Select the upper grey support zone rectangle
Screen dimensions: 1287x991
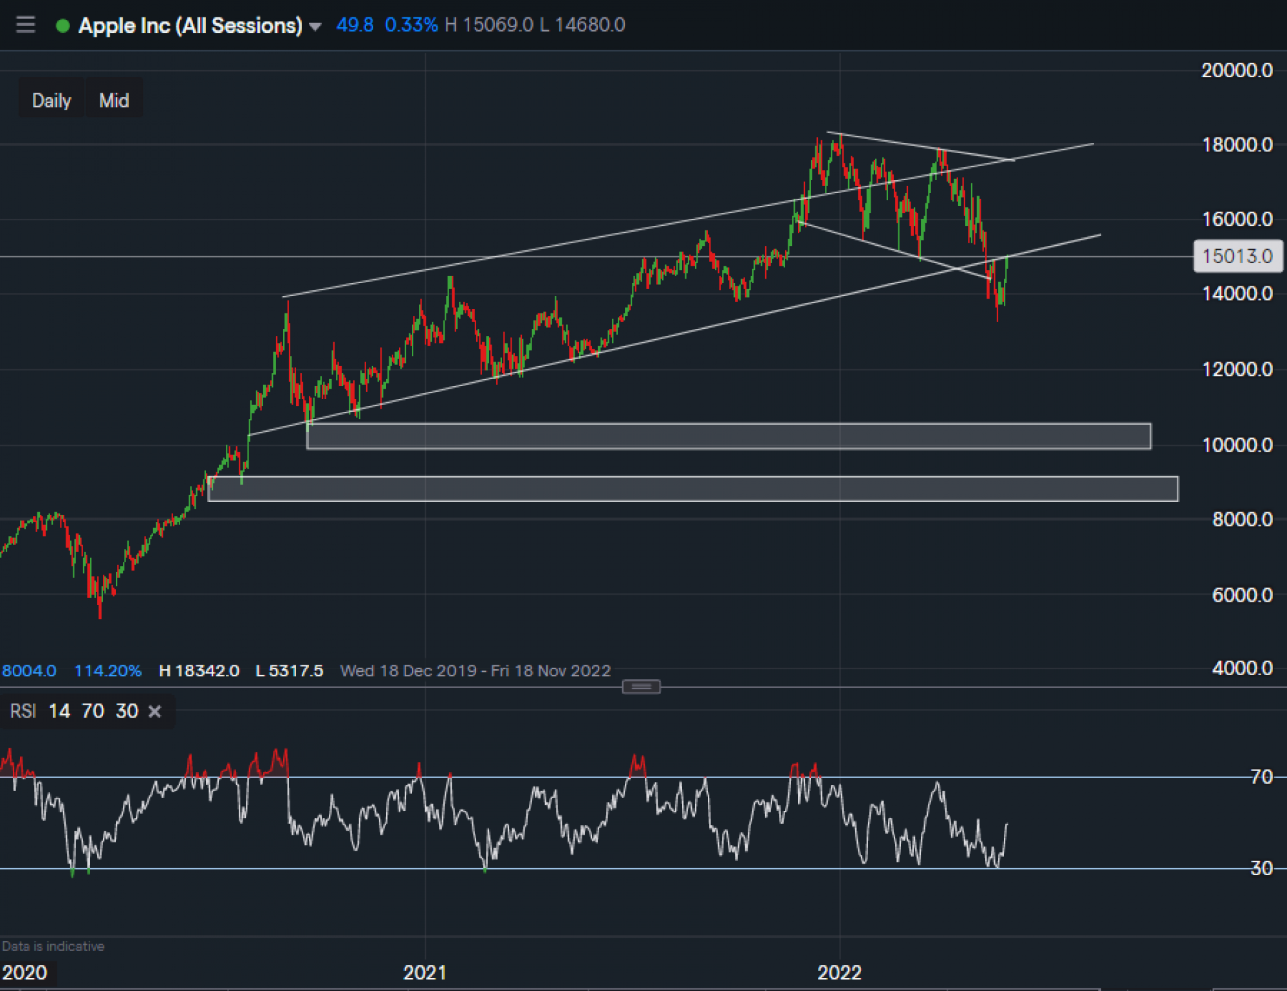[x=728, y=436]
